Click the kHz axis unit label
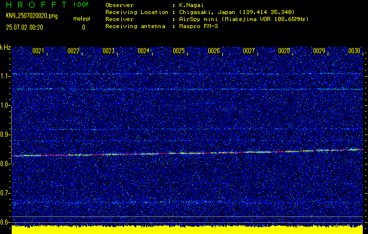 click(5, 47)
